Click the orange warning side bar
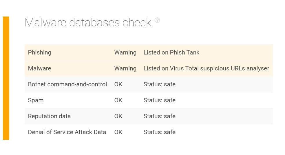The height and width of the screenshot is (155, 285). (6, 78)
